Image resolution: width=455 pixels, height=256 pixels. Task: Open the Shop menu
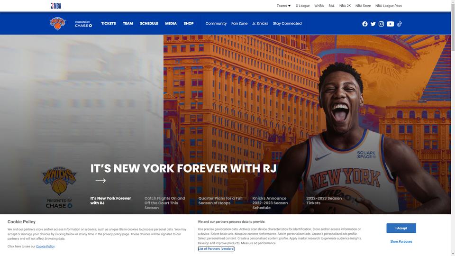pyautogui.click(x=189, y=24)
